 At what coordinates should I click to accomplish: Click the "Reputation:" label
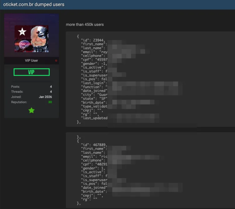click(19, 102)
